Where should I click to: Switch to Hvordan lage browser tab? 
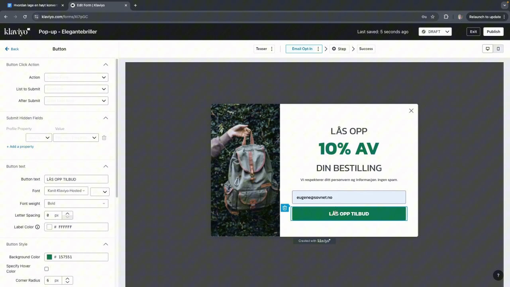[36, 6]
